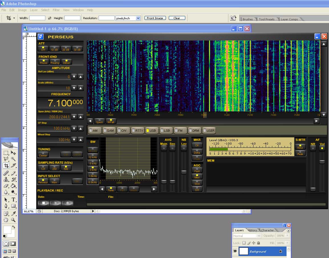Select the Blur tool
The width and height of the screenshot is (329, 258).
pos(6,192)
